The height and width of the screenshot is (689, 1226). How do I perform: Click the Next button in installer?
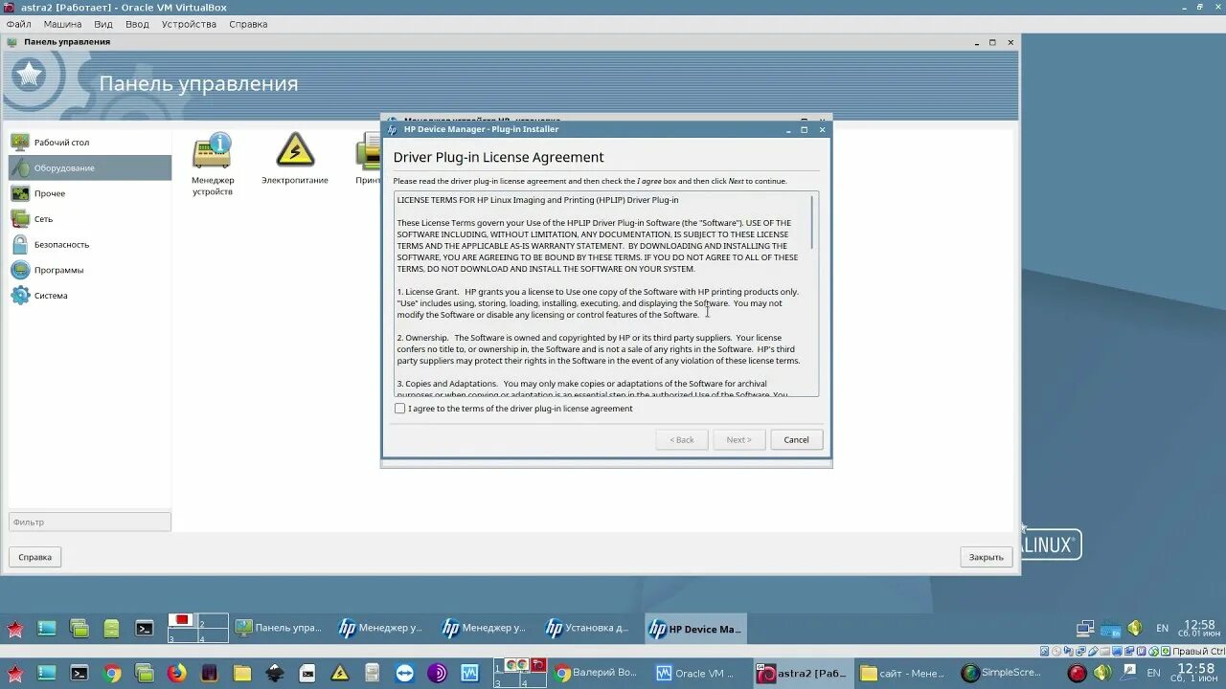(x=738, y=440)
